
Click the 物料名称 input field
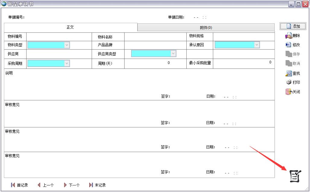(155, 37)
